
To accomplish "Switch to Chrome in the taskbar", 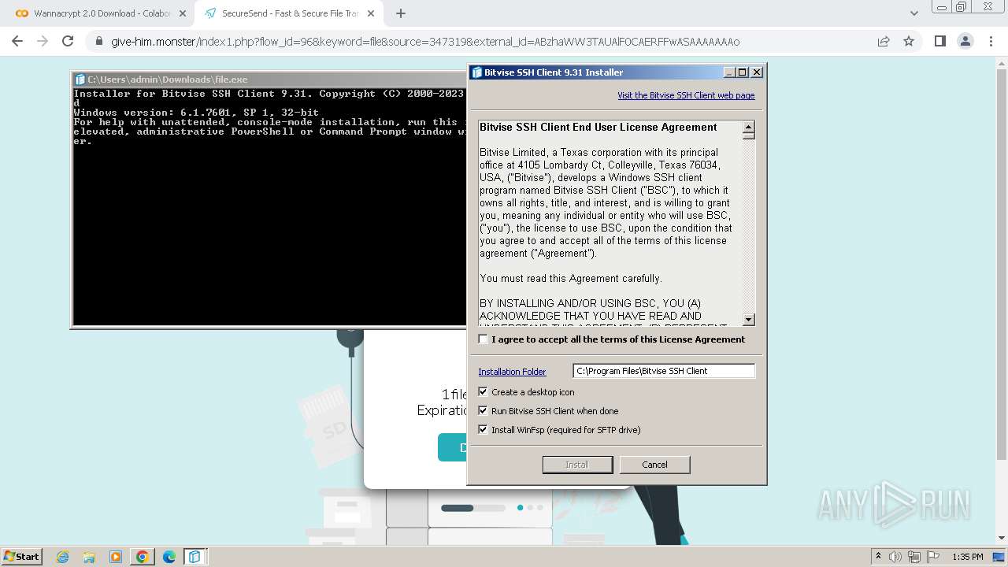I will coord(142,557).
